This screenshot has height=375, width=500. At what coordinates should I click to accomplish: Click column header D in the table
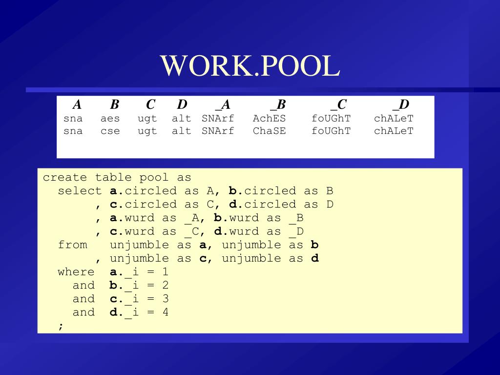click(182, 104)
